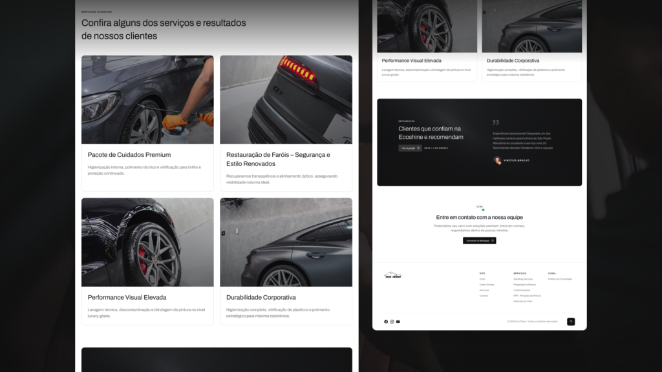This screenshot has width=662, height=372.
Task: Open the 'Detailing Services' footer link
Action: point(522,279)
